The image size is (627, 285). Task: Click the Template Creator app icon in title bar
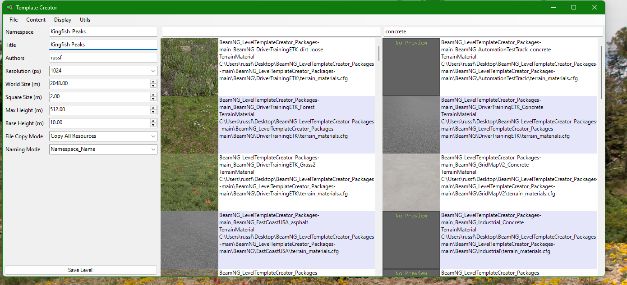tap(9, 8)
